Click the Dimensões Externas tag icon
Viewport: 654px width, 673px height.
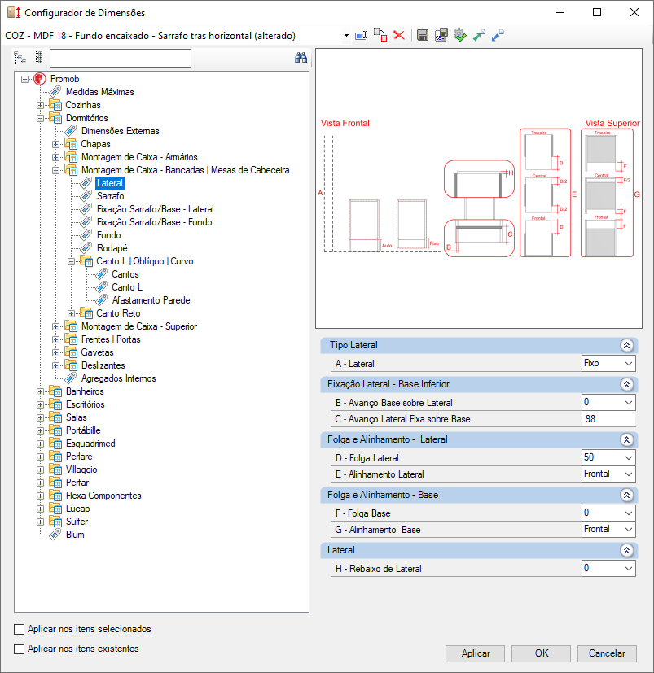tap(71, 131)
